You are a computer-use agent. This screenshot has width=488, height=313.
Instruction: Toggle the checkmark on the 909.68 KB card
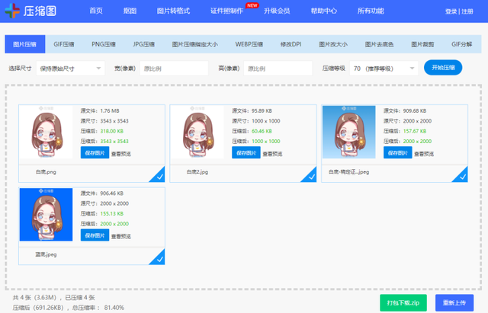point(461,176)
